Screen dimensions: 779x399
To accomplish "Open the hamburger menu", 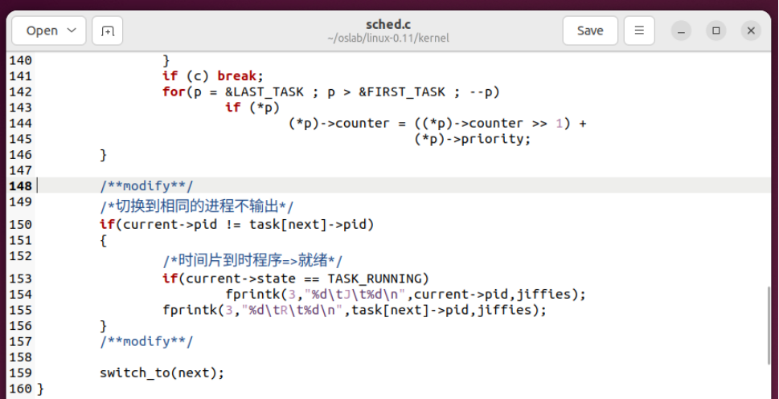I will coord(639,31).
